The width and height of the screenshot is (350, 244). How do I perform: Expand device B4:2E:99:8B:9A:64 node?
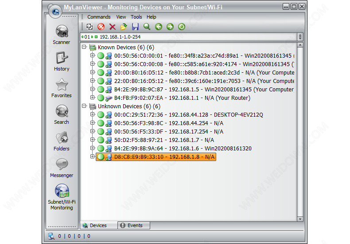(x=93, y=148)
